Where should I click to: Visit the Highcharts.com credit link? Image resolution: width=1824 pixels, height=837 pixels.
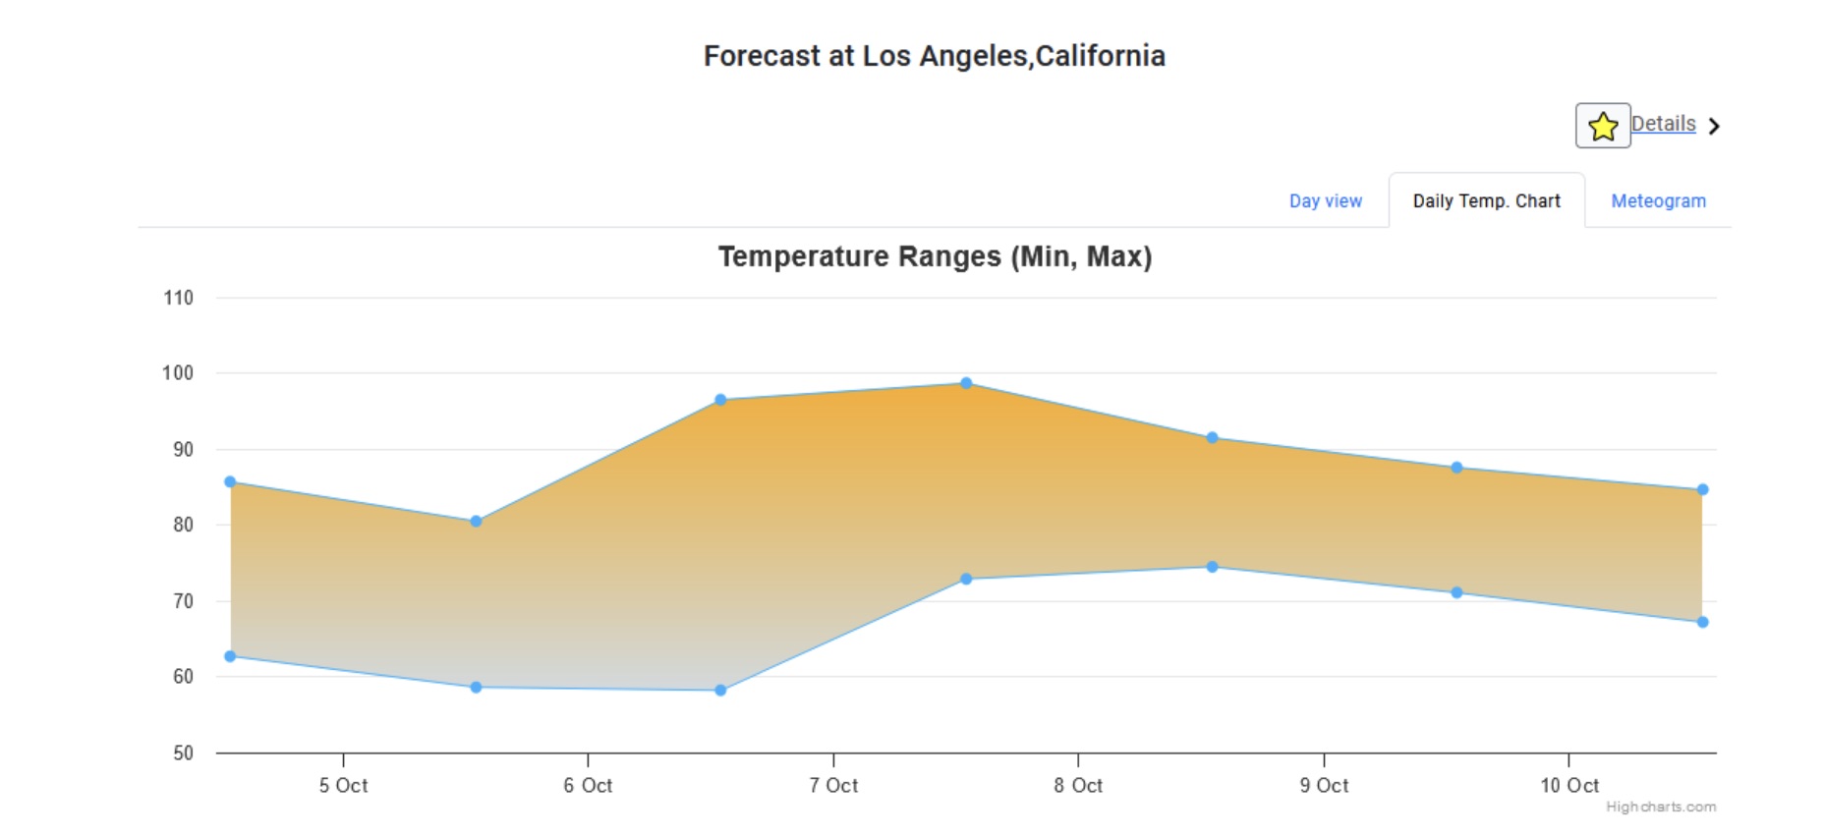pos(1661,807)
